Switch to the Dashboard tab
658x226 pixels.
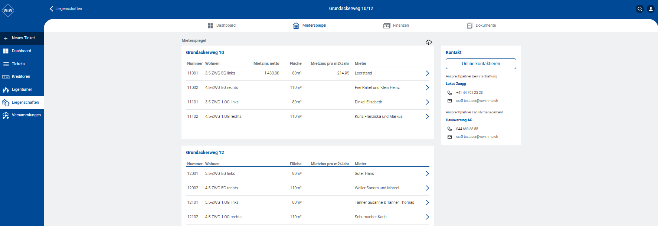point(222,26)
